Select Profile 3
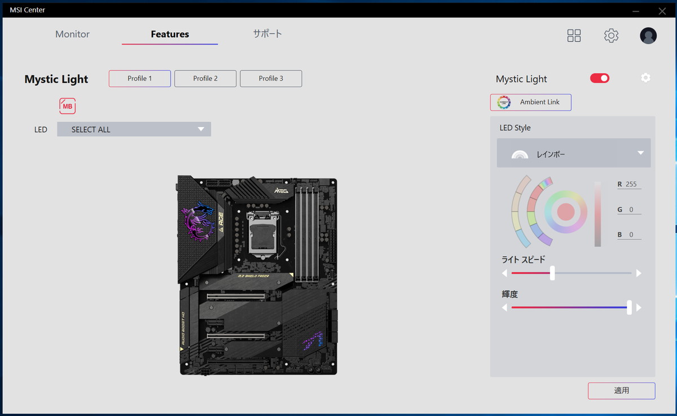Image resolution: width=677 pixels, height=416 pixels. (271, 78)
